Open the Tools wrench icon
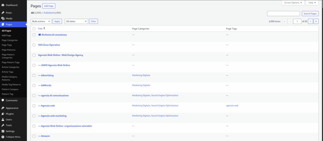The height and width of the screenshot is (141, 323). 3,125
